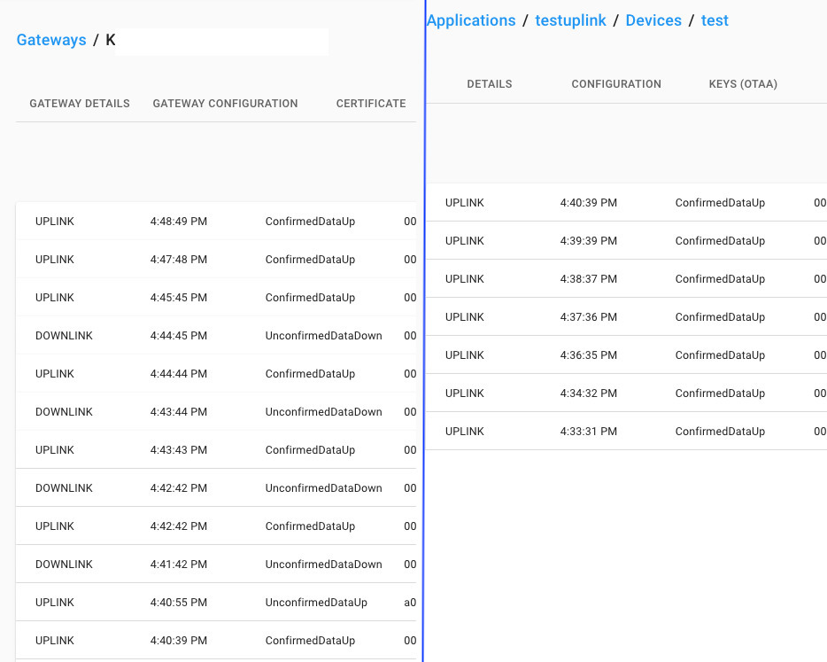Open the Gateways breadcrumb link
The width and height of the screenshot is (827, 662).
point(51,40)
